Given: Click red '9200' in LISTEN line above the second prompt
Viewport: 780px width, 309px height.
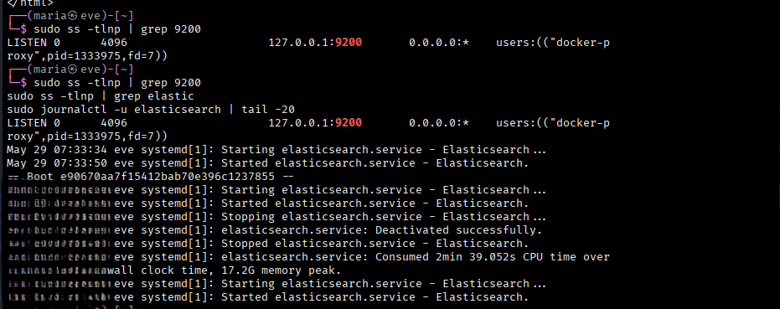Looking at the screenshot, I should pos(349,43).
